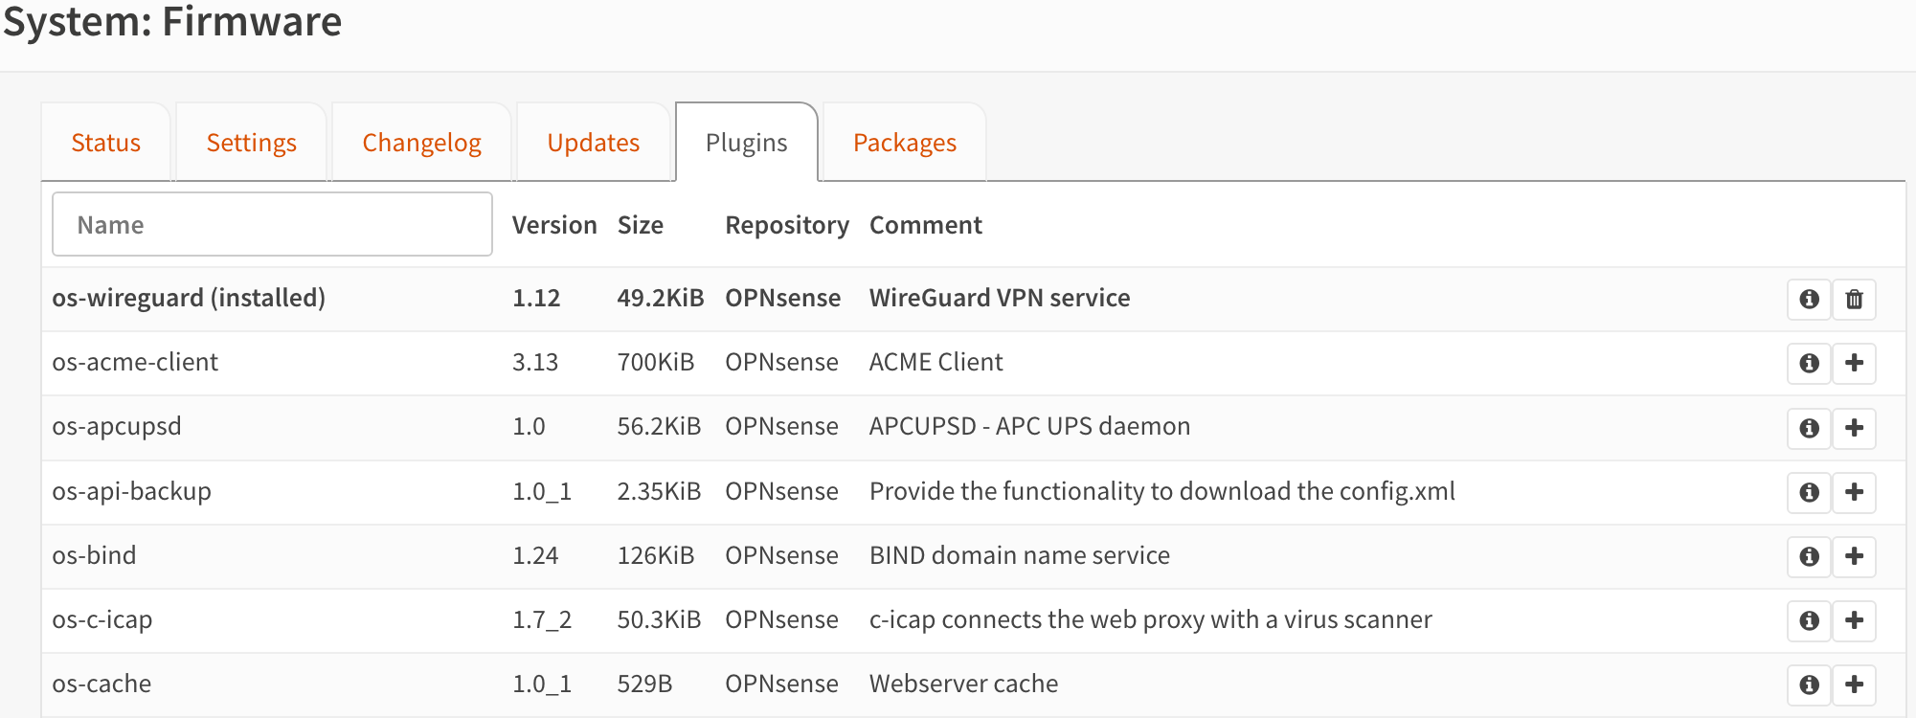This screenshot has height=718, width=1916.
Task: Install the os-apcupsd plugin
Action: coord(1854,427)
